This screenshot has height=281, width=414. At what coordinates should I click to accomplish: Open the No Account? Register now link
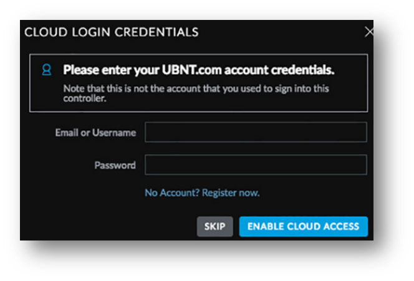(x=202, y=193)
